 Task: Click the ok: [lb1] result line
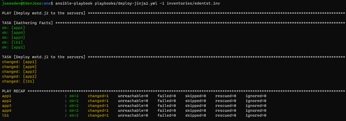[12, 42]
